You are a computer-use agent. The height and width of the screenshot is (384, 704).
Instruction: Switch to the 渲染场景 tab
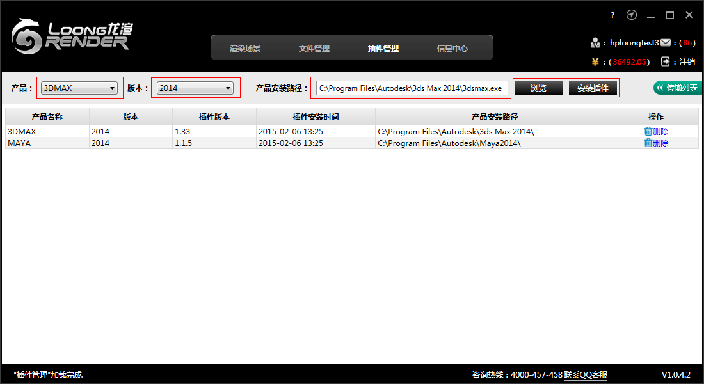pyautogui.click(x=245, y=48)
